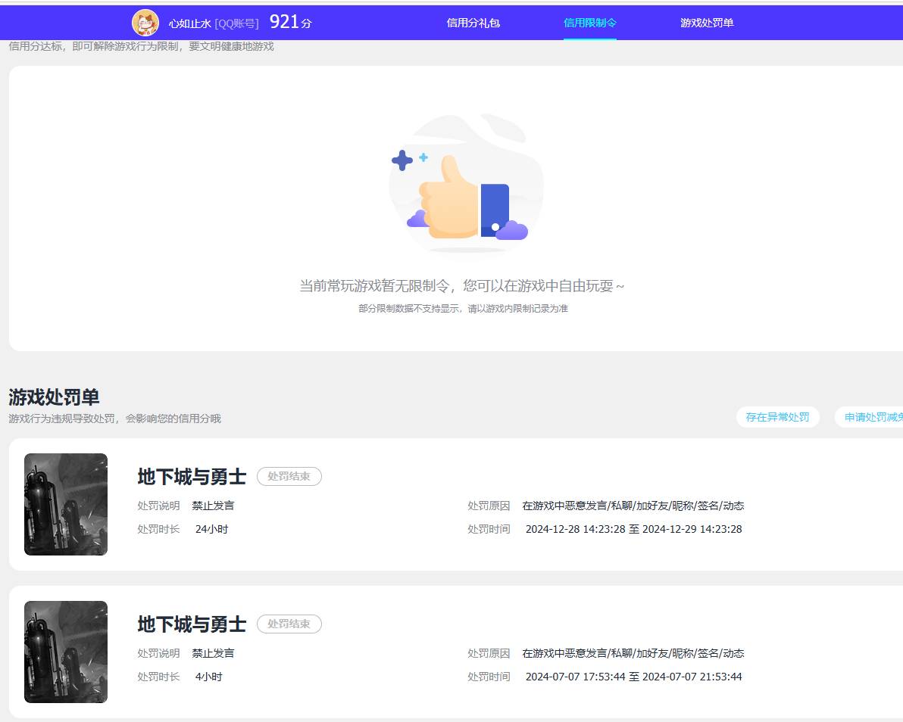Open the 游戏处罚单 tab
This screenshot has height=722, width=903.
[707, 23]
